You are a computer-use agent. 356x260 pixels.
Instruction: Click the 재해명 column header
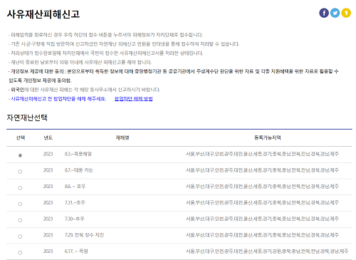tap(122, 137)
